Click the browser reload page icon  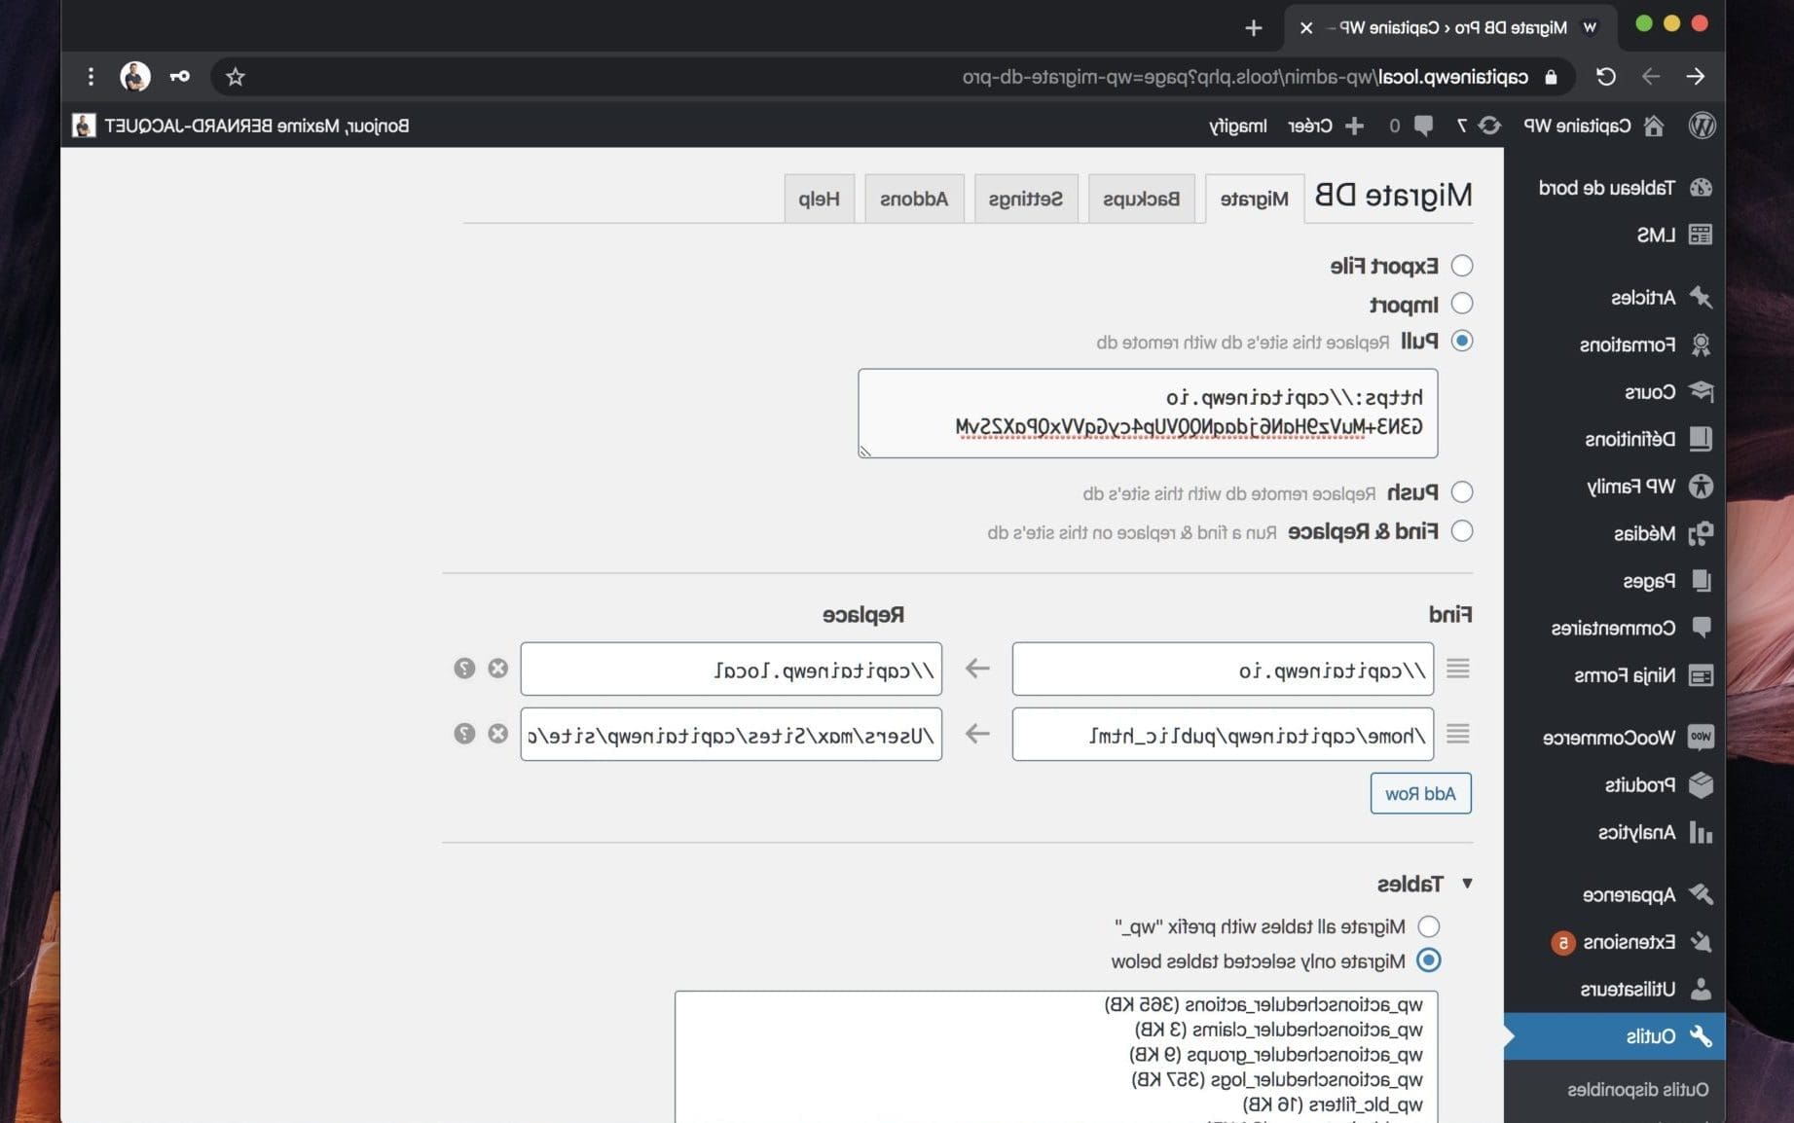coord(1605,77)
